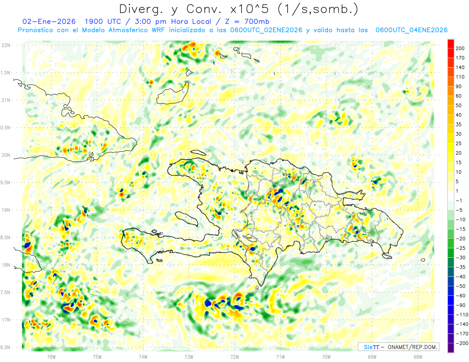Click the '73W' longitude label
Image resolution: width=469 pixels, height=362 pixels.
pyautogui.click(x=189, y=357)
